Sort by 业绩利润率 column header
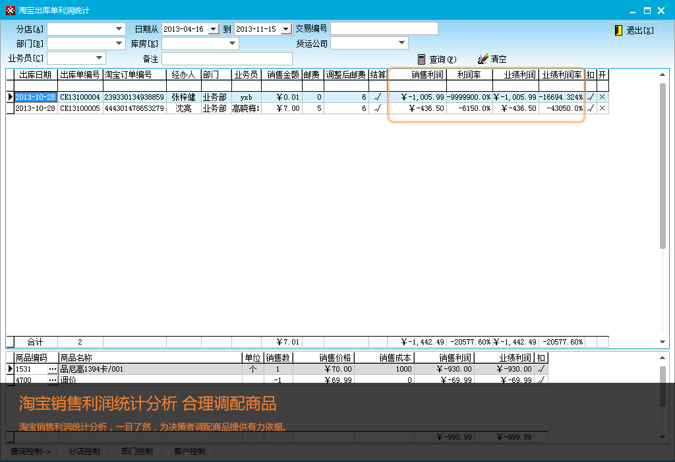The height and width of the screenshot is (462, 675). [562, 75]
